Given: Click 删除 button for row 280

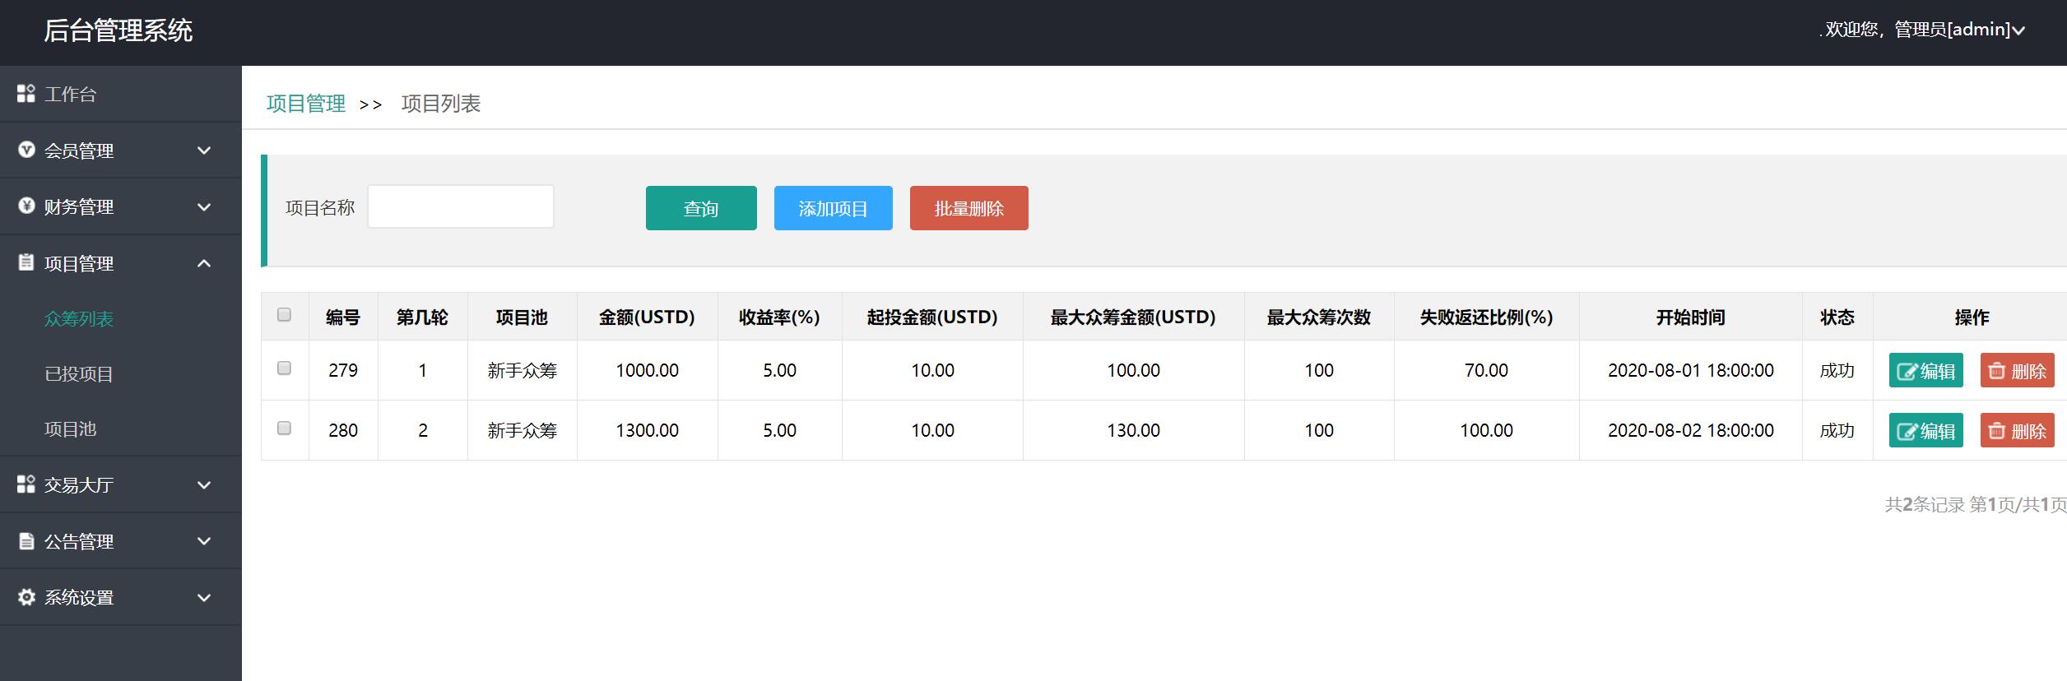Looking at the screenshot, I should click(x=2018, y=431).
